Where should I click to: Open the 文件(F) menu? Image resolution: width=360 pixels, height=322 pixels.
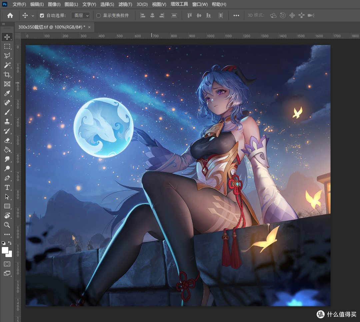click(x=19, y=4)
